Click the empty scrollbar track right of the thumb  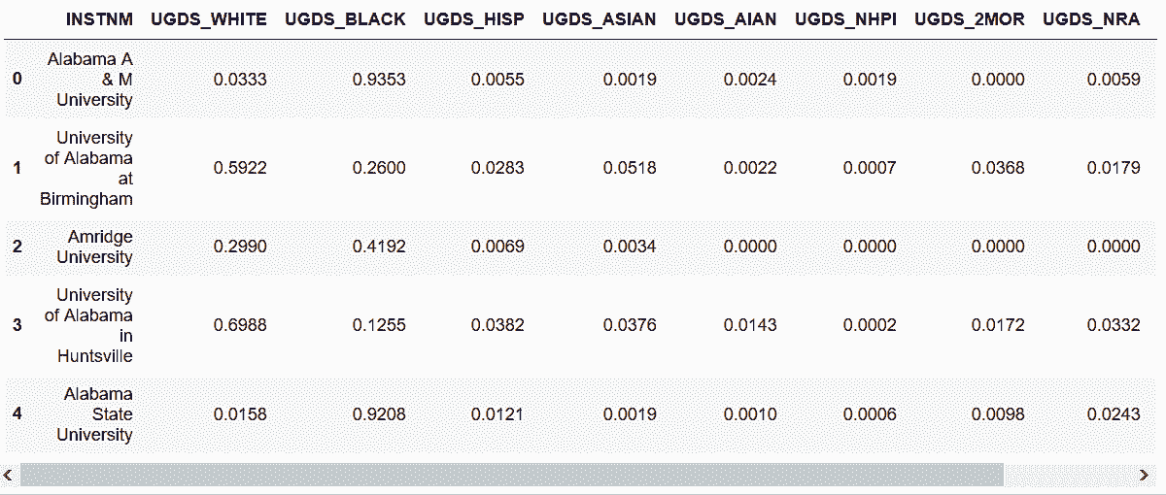[1068, 475]
